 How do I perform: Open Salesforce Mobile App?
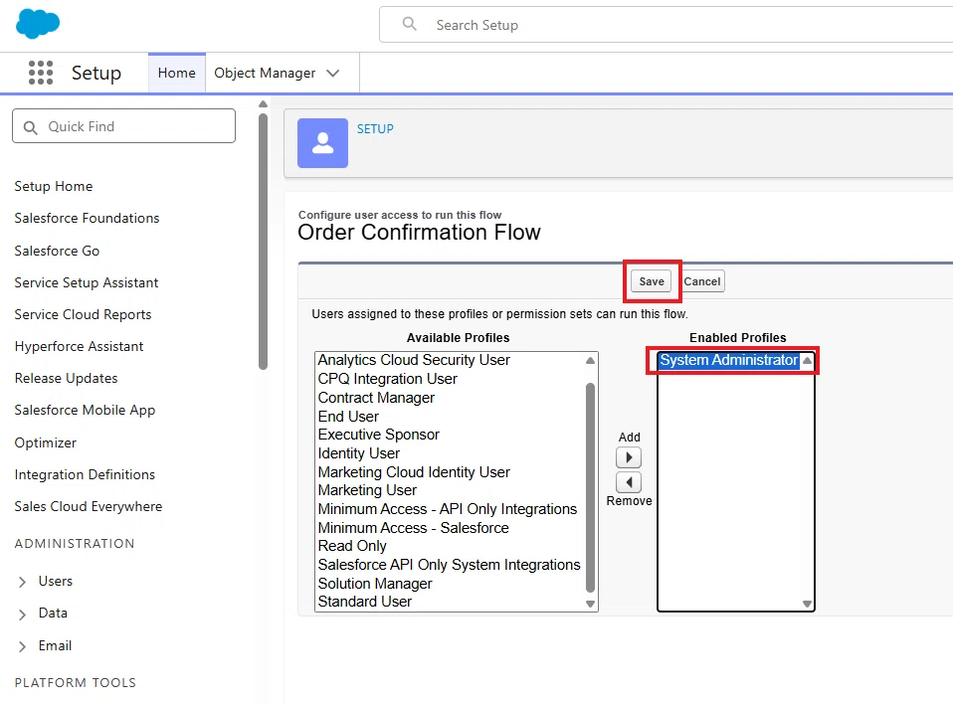tap(86, 411)
